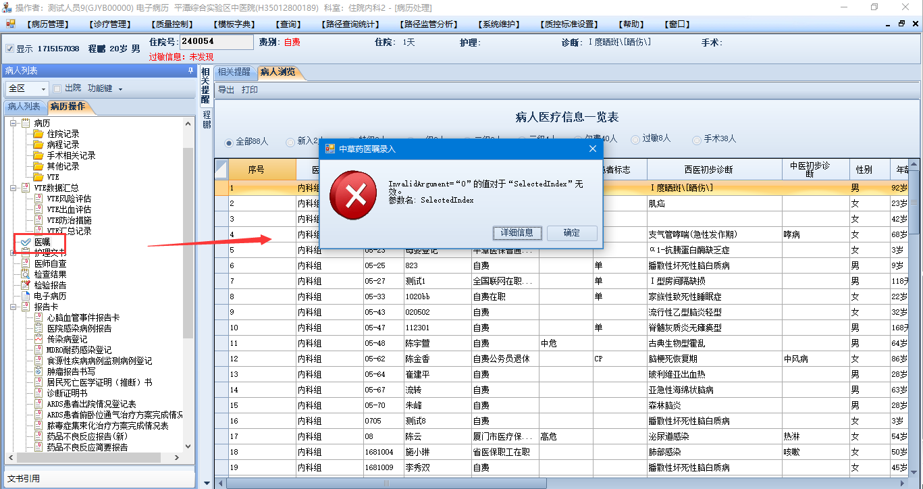Open the 路径监管分析 menu
Image resolution: width=923 pixels, height=489 pixels.
[x=429, y=24]
